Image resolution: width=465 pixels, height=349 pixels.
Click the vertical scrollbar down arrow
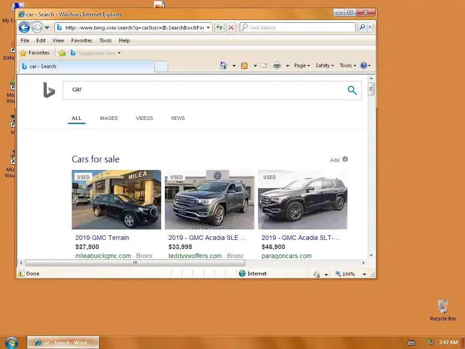click(371, 255)
